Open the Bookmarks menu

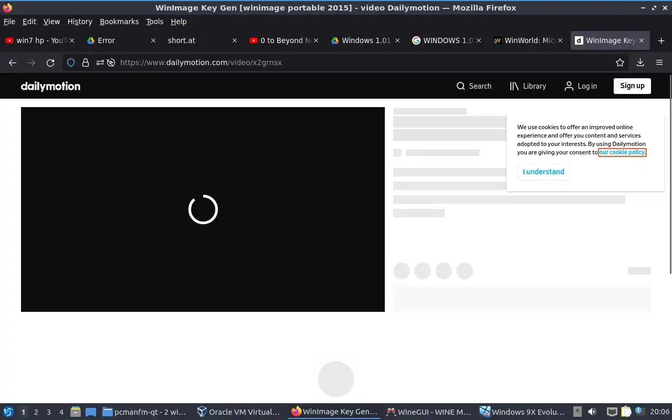point(119,22)
